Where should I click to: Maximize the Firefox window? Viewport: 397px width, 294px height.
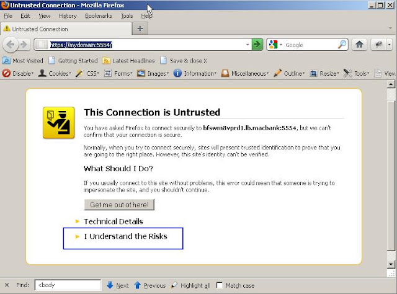pos(380,5)
